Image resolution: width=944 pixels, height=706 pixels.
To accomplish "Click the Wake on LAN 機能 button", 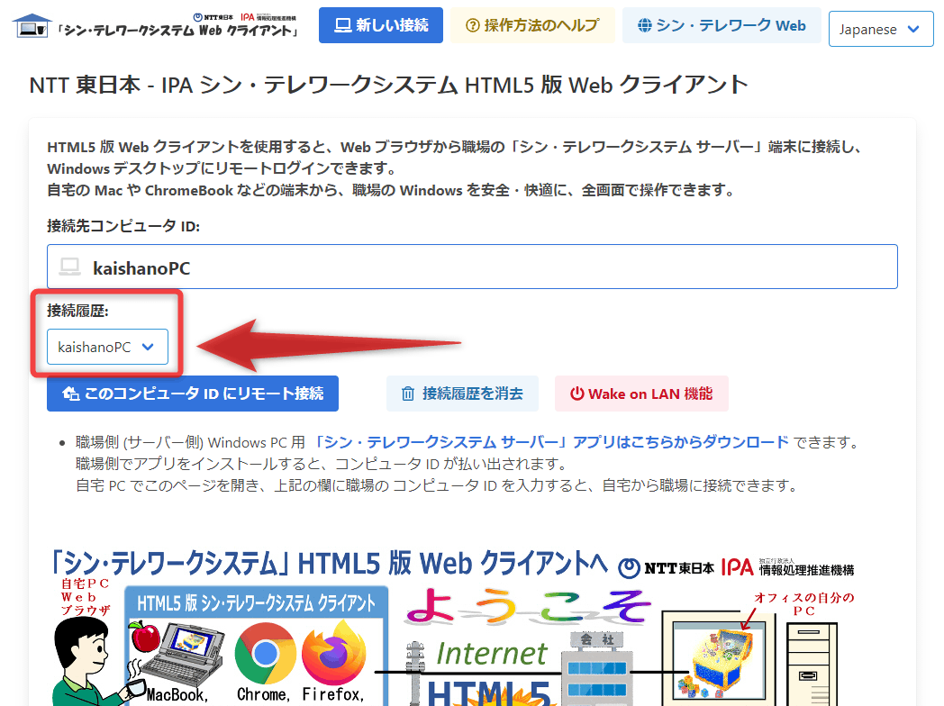I will coord(641,394).
